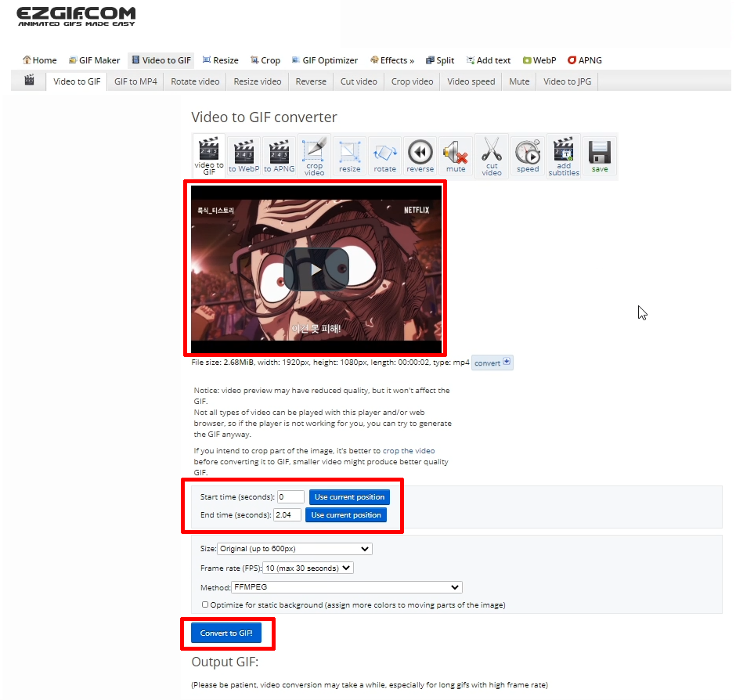Select the to WebP tool icon
736x700 pixels.
click(x=244, y=157)
